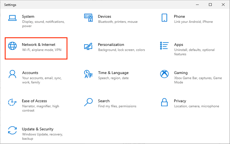Open Personalization settings title
This screenshot has width=230, height=144.
point(111,45)
